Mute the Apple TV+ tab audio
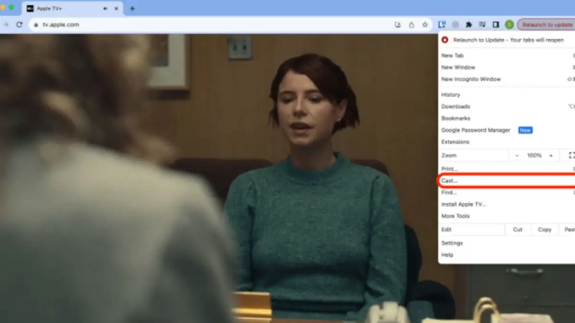Viewport: 575px width, 323px height. (105, 9)
